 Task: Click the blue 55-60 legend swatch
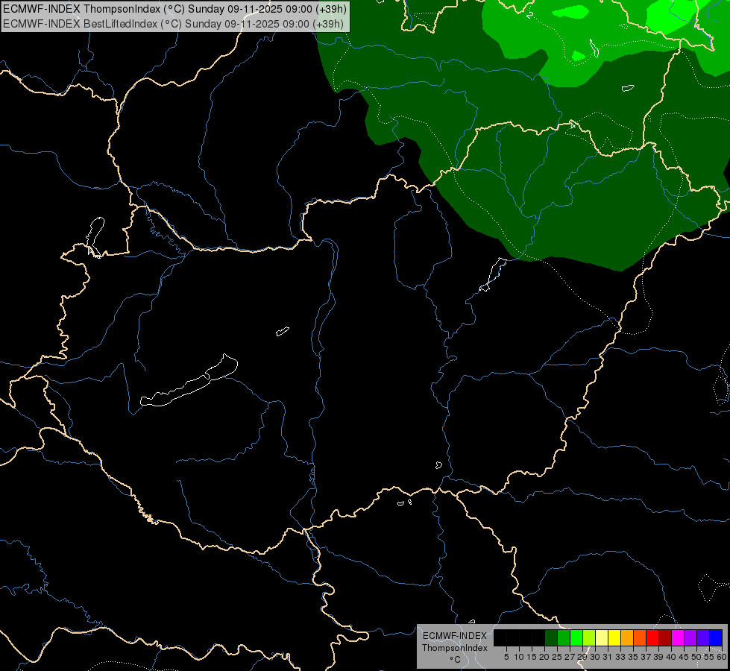(x=716, y=637)
